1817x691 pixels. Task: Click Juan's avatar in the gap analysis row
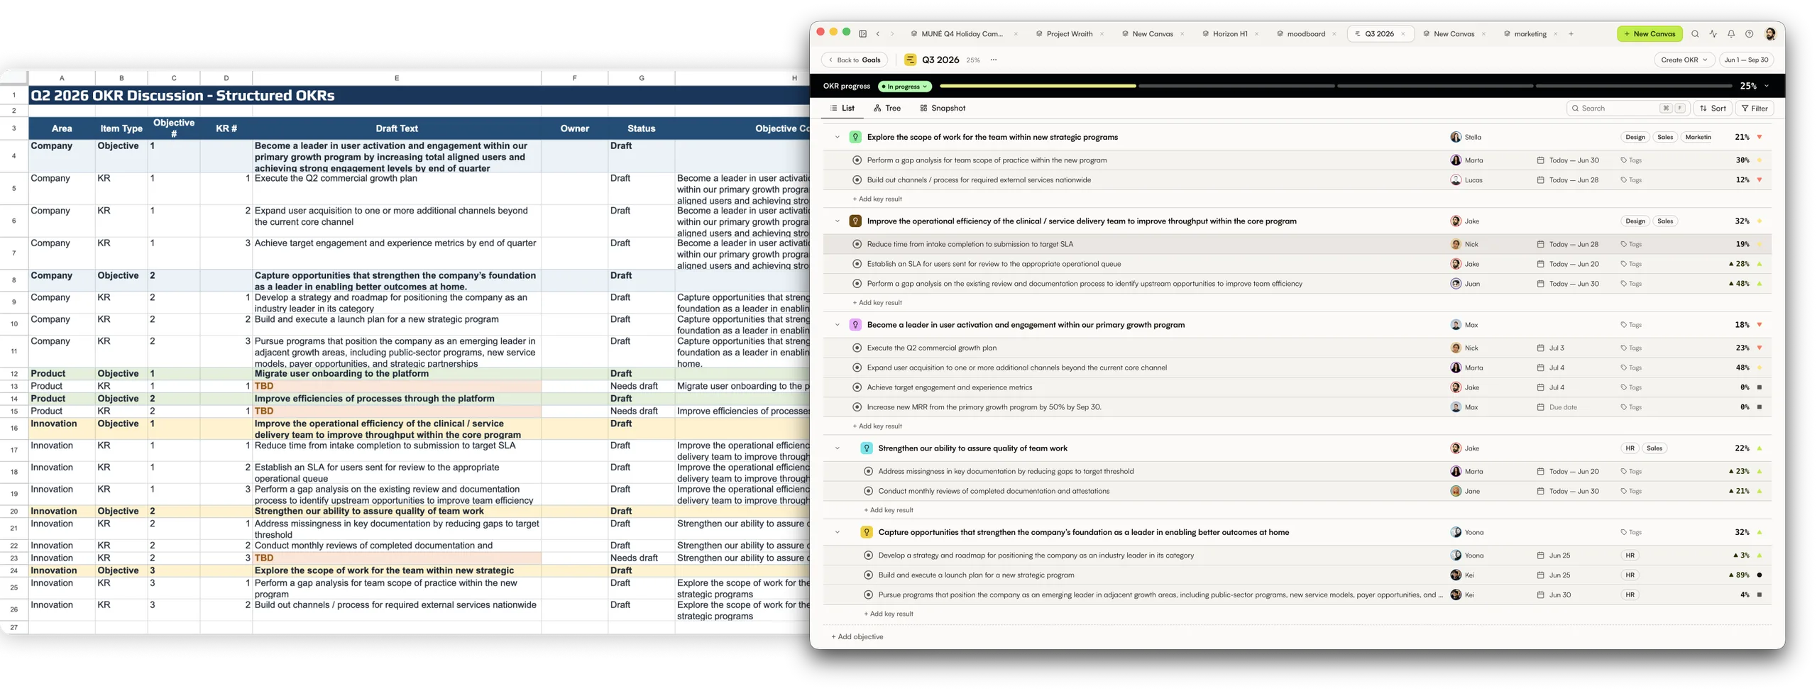(1456, 283)
